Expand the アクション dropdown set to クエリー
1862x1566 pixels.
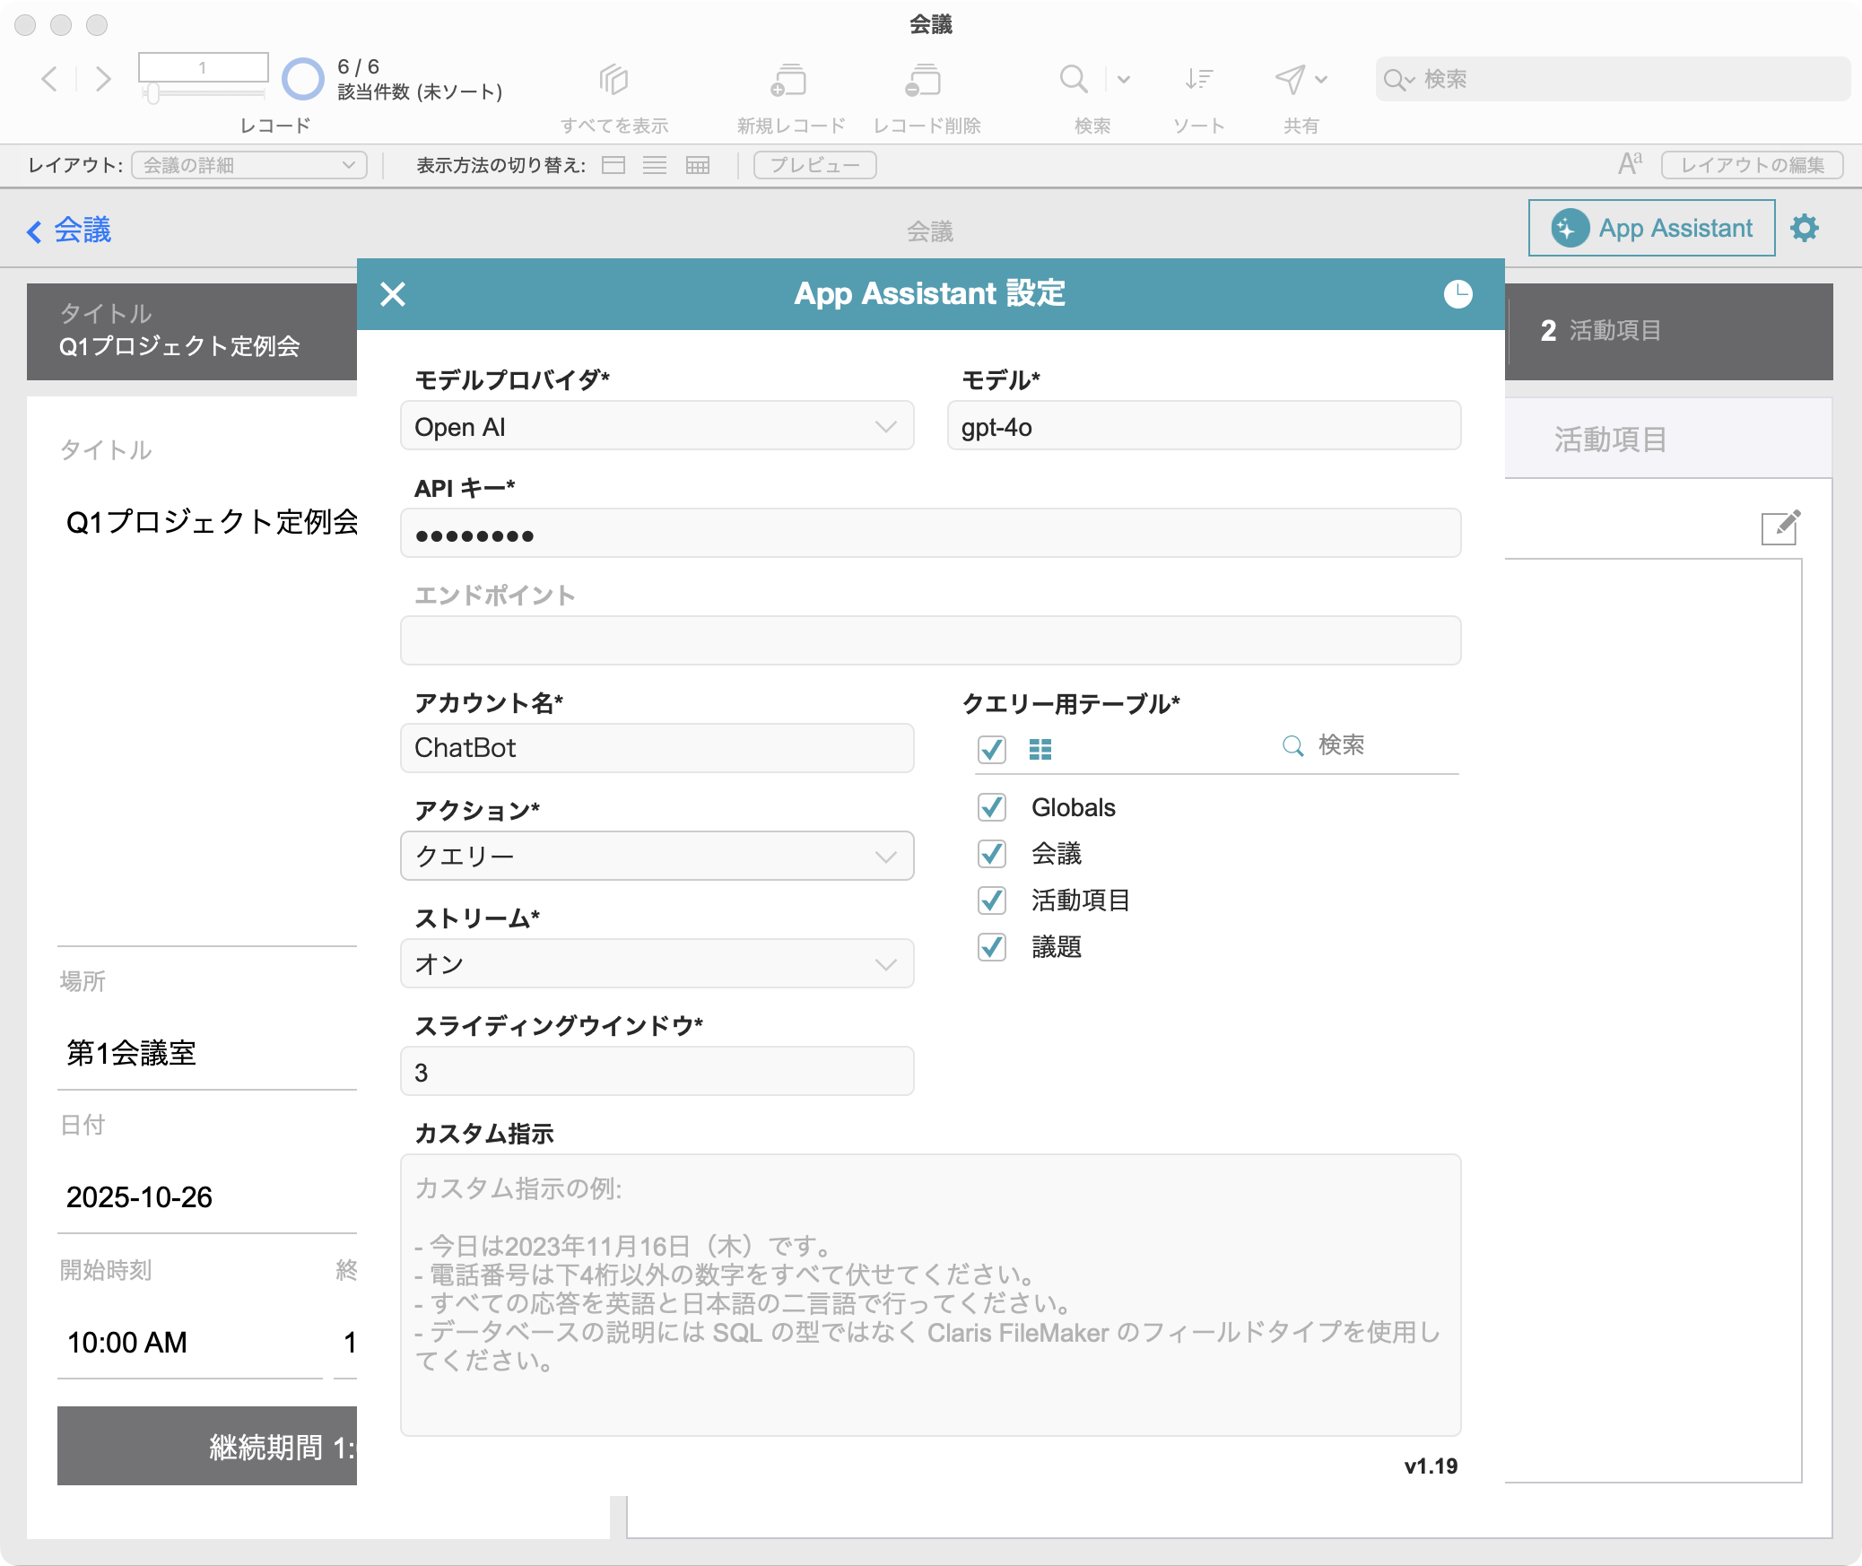657,857
